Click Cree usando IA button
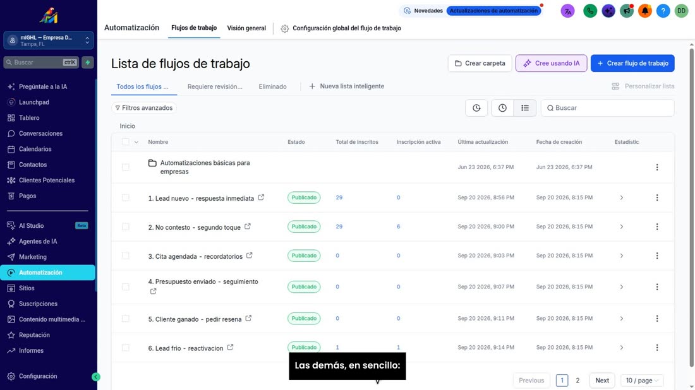The height and width of the screenshot is (390, 695). pos(551,63)
